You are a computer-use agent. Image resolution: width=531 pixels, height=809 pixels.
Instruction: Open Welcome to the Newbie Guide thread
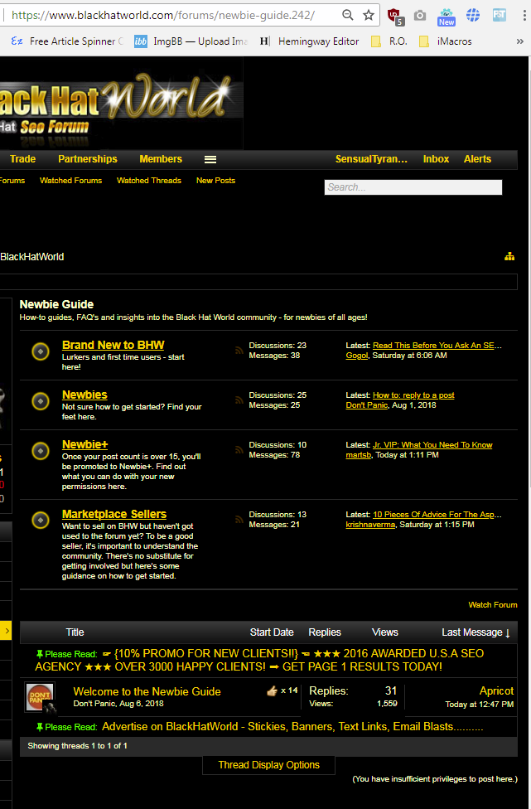[147, 691]
